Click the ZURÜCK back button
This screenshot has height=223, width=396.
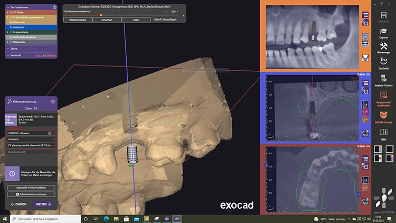point(18,204)
